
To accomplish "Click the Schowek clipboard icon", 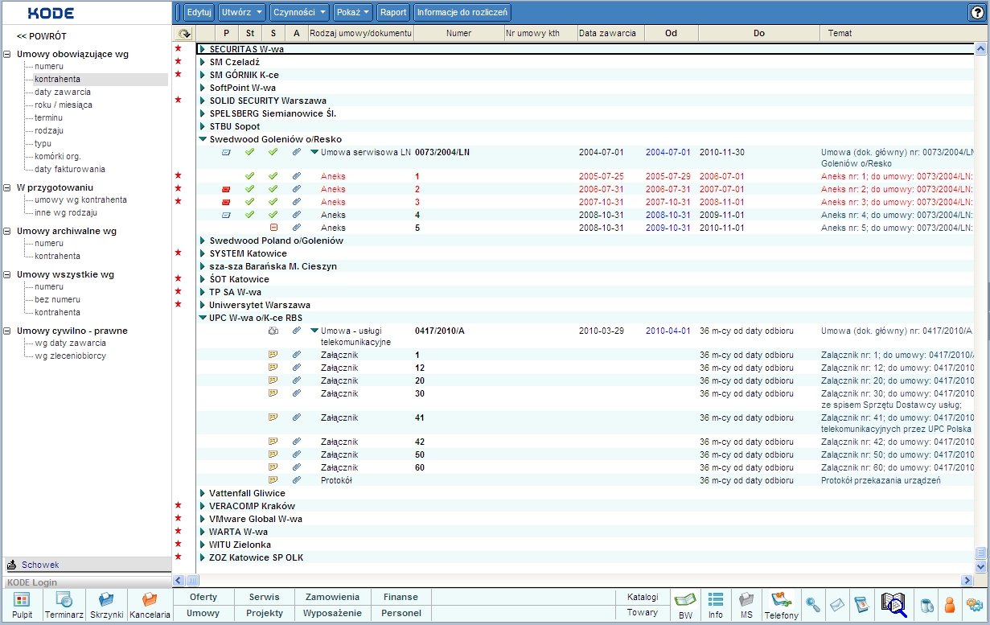I will tap(12, 565).
